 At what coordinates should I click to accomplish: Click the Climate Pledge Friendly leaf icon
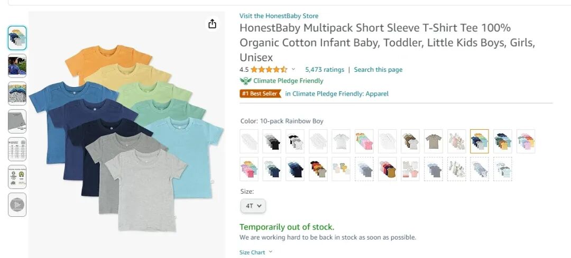pos(246,81)
